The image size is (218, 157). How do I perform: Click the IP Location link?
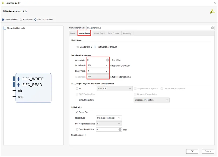coord(27,20)
